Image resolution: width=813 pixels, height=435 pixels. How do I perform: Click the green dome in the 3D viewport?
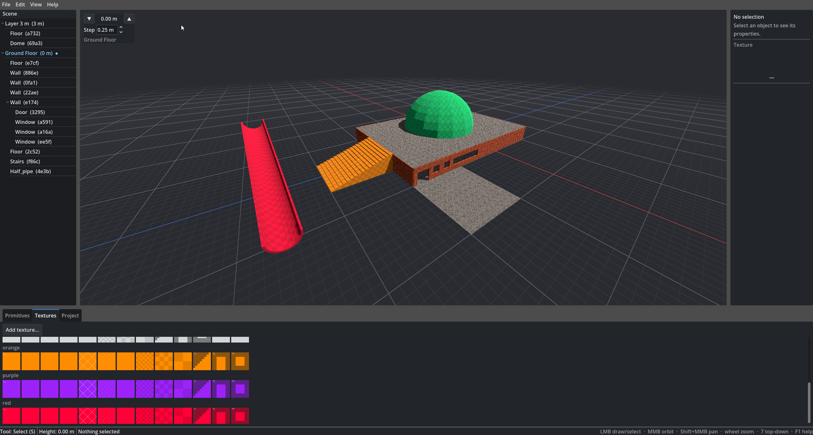(440, 114)
